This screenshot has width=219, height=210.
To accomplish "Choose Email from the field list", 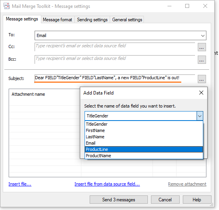I will 144,143.
